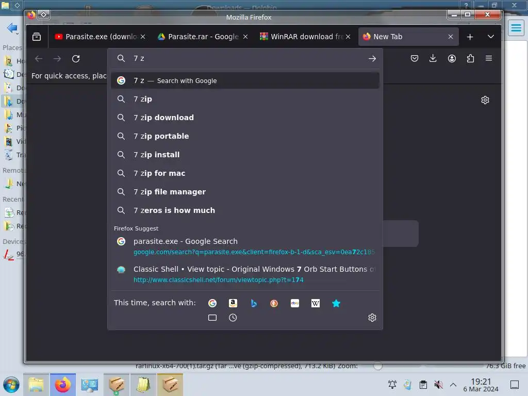Screen dimensions: 528x396
Task: Search this time with Google icon
Action: [x=212, y=303]
